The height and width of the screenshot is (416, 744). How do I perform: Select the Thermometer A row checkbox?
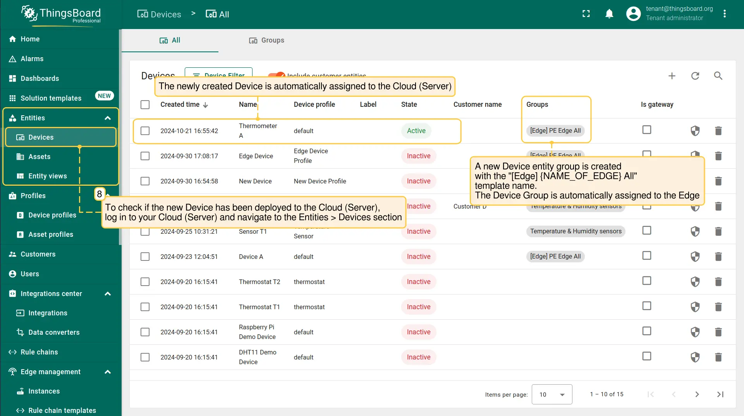(x=145, y=131)
